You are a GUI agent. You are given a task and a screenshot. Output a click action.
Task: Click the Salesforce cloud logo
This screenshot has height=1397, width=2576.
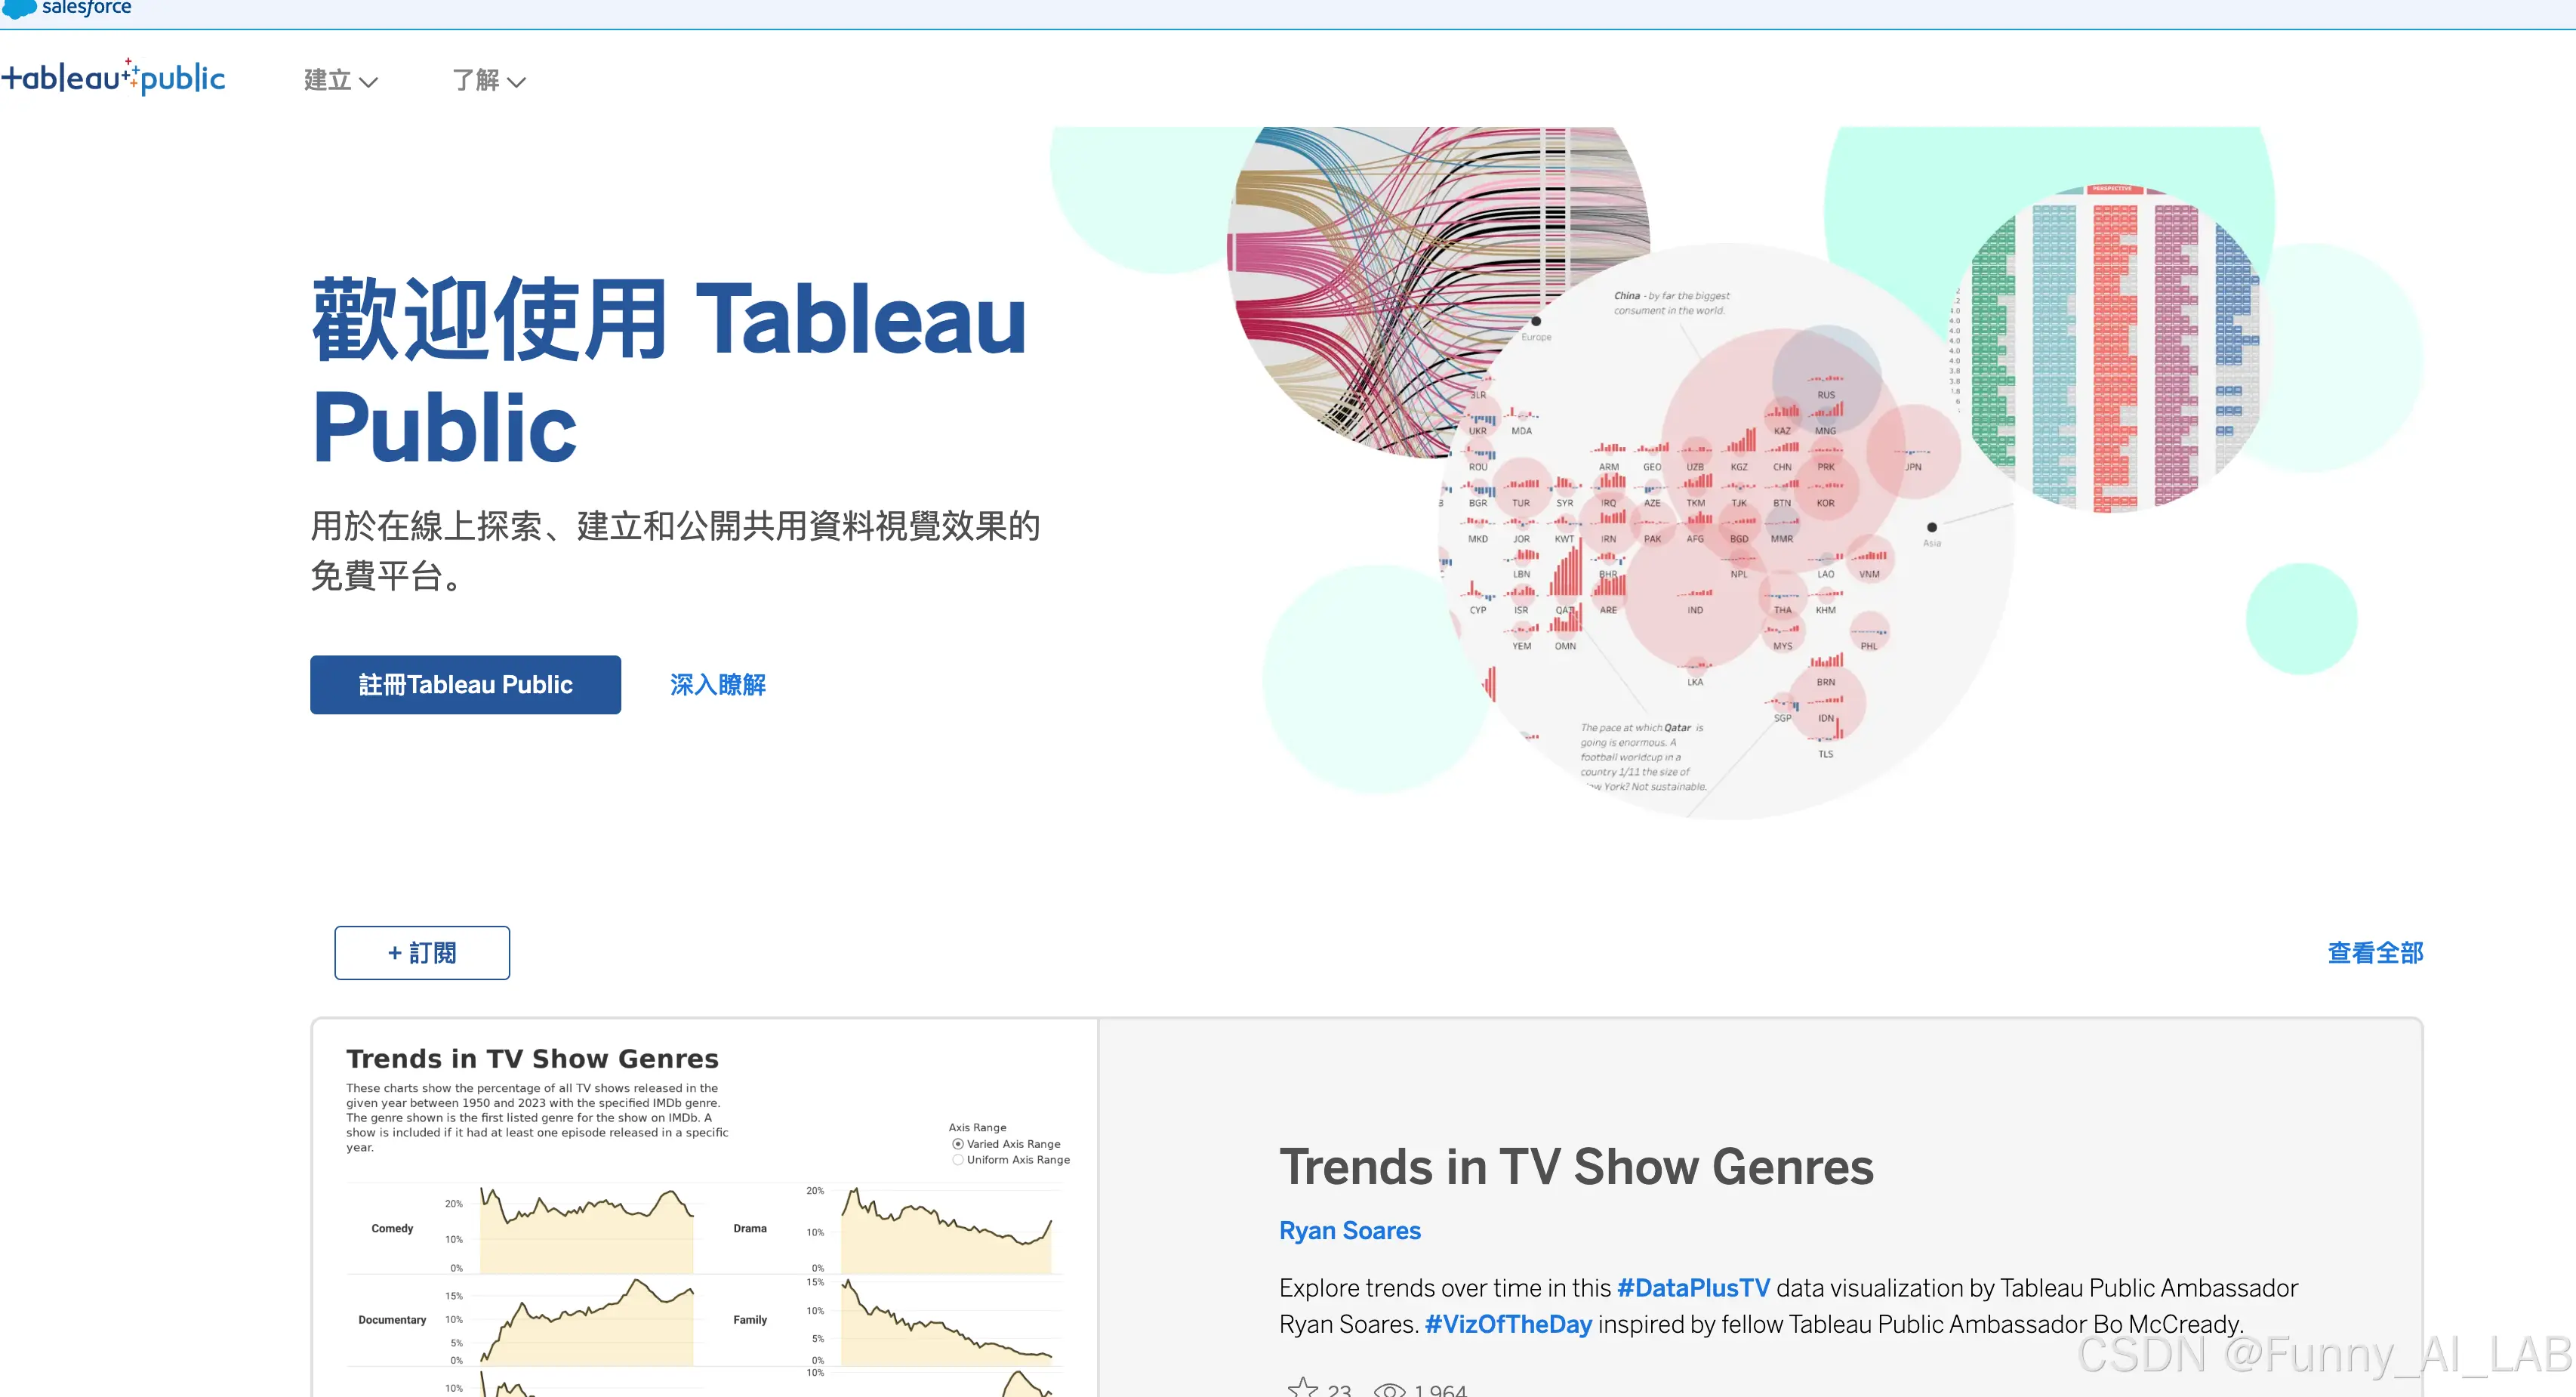point(18,9)
